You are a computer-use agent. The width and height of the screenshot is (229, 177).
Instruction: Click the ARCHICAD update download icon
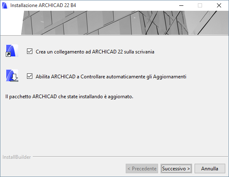(x=12, y=75)
